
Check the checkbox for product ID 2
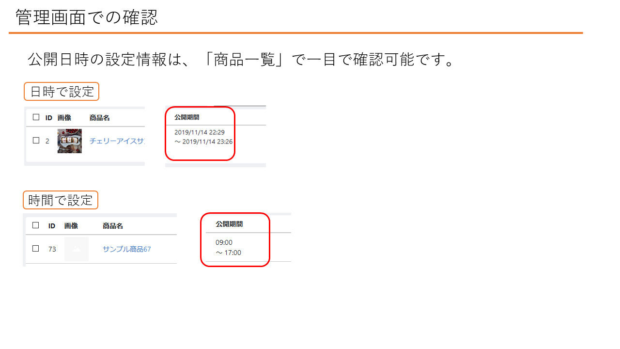pyautogui.click(x=36, y=141)
